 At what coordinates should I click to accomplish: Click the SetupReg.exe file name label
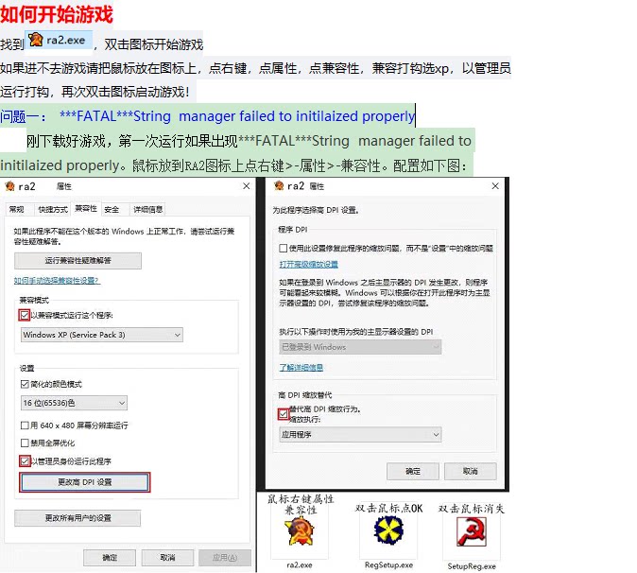472,566
